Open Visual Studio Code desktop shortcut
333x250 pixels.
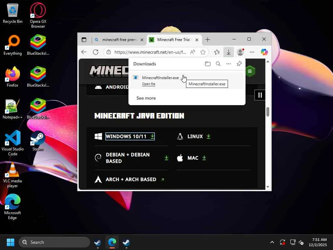tap(13, 143)
